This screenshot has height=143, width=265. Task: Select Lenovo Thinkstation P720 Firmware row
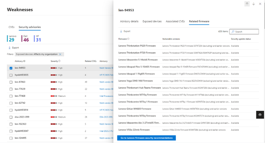[x=189, y=53]
